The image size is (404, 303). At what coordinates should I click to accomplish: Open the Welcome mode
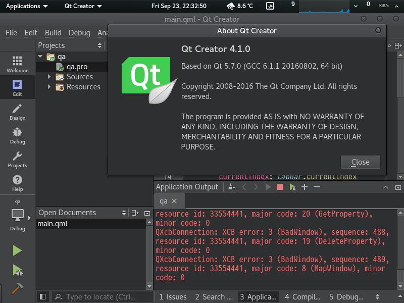(17, 64)
